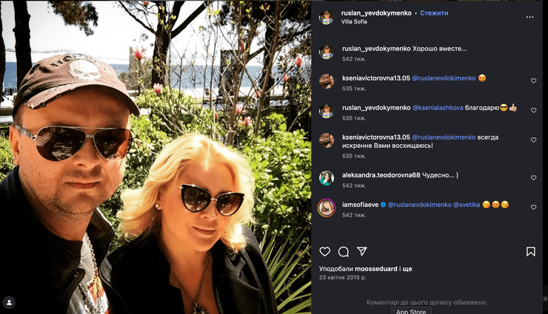Open the comment bubble icon
The height and width of the screenshot is (314, 548).
click(x=344, y=251)
